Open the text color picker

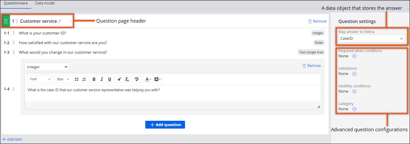click(x=148, y=79)
